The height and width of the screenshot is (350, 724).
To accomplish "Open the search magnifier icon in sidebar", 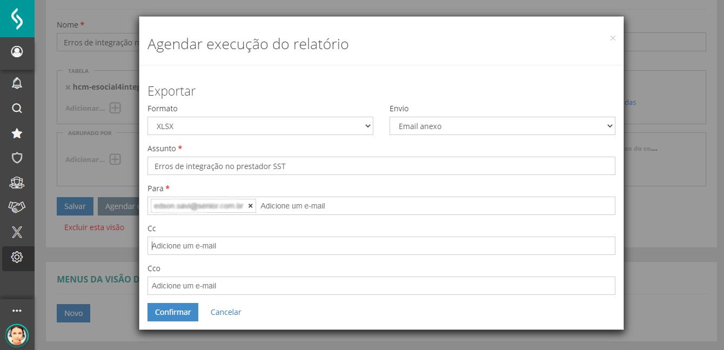I will point(17,108).
